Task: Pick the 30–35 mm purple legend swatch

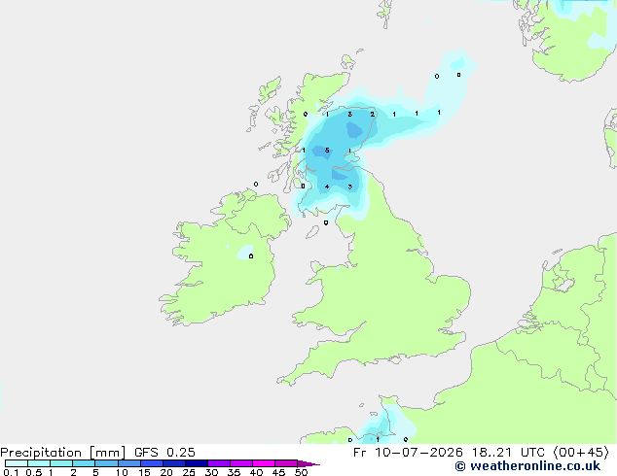Action: pos(219,463)
